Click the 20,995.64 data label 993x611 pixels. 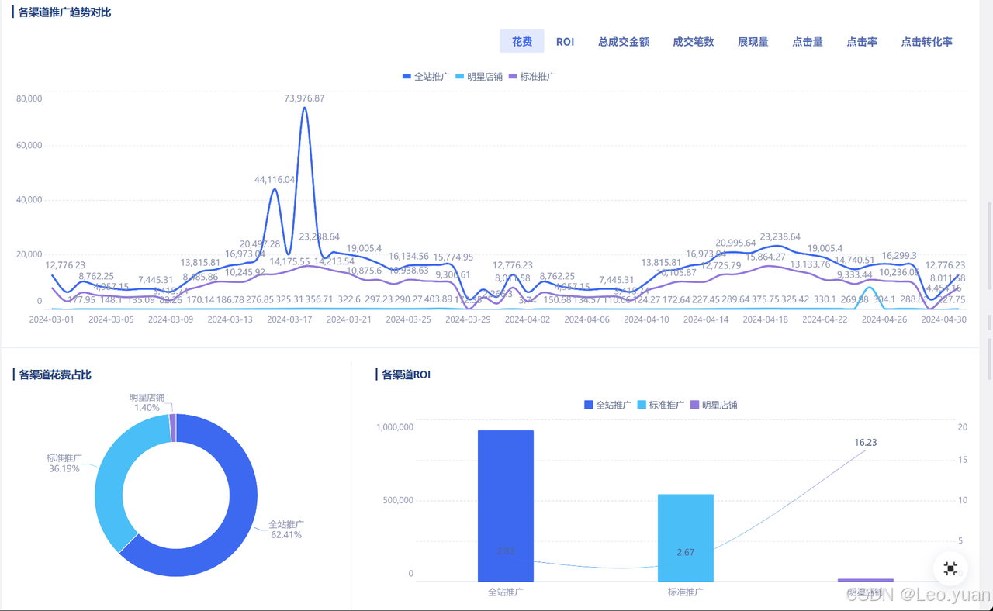(x=735, y=243)
